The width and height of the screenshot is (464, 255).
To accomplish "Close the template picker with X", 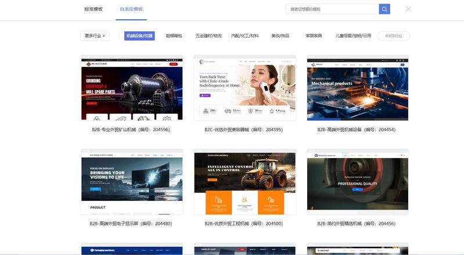I will (x=408, y=9).
